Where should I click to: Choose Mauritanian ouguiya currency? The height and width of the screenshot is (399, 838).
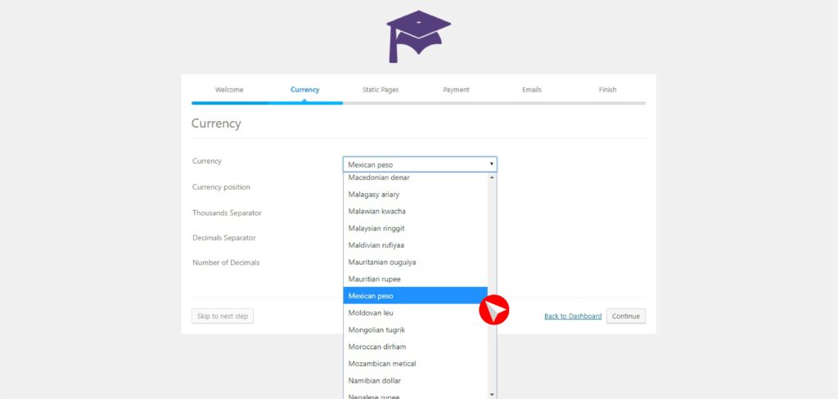(382, 262)
